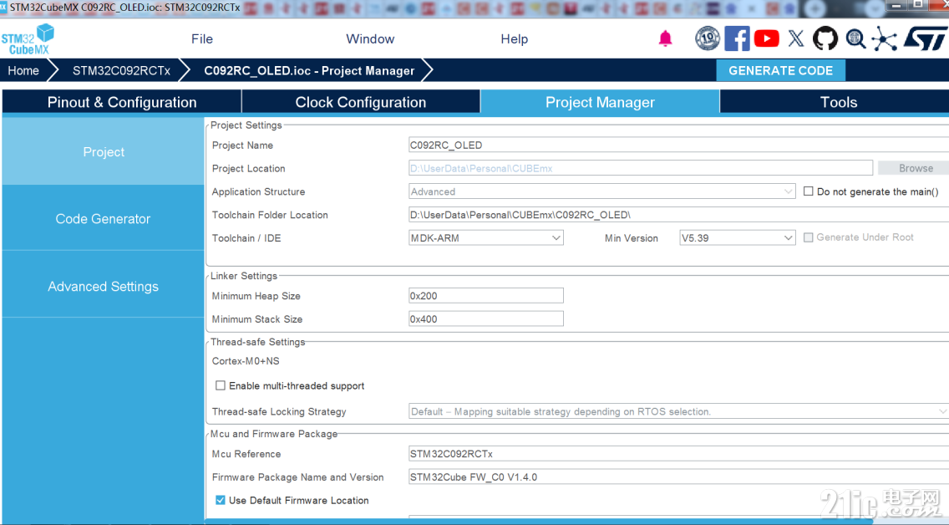Click the Mcu Reference field
Screen dimensions: 949x525
coord(678,454)
